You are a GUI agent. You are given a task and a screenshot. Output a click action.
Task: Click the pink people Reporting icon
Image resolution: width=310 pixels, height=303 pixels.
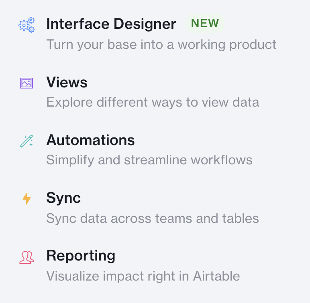[27, 257]
